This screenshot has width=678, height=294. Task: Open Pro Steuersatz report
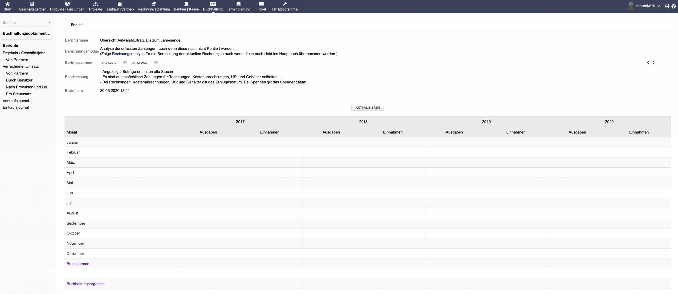tap(19, 94)
